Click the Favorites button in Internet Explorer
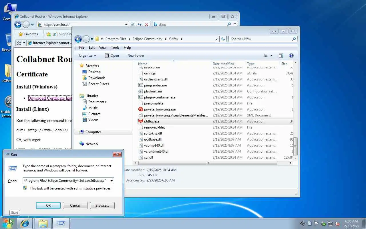Viewport: 366px width, 229px height. click(x=28, y=34)
